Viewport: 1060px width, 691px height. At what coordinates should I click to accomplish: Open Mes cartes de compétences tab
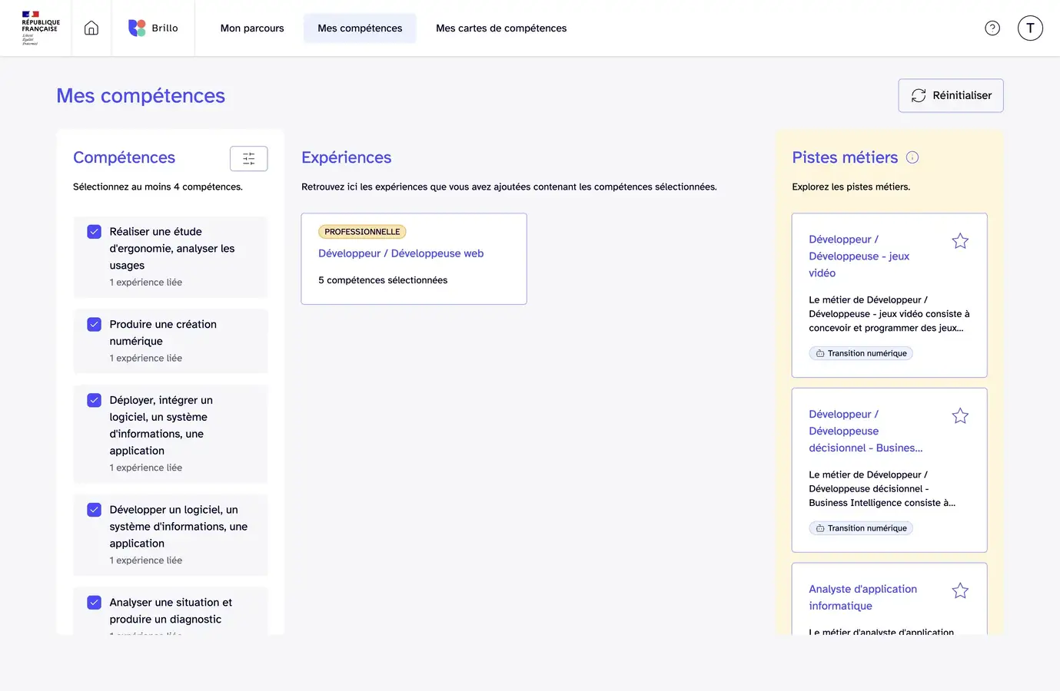coord(501,28)
